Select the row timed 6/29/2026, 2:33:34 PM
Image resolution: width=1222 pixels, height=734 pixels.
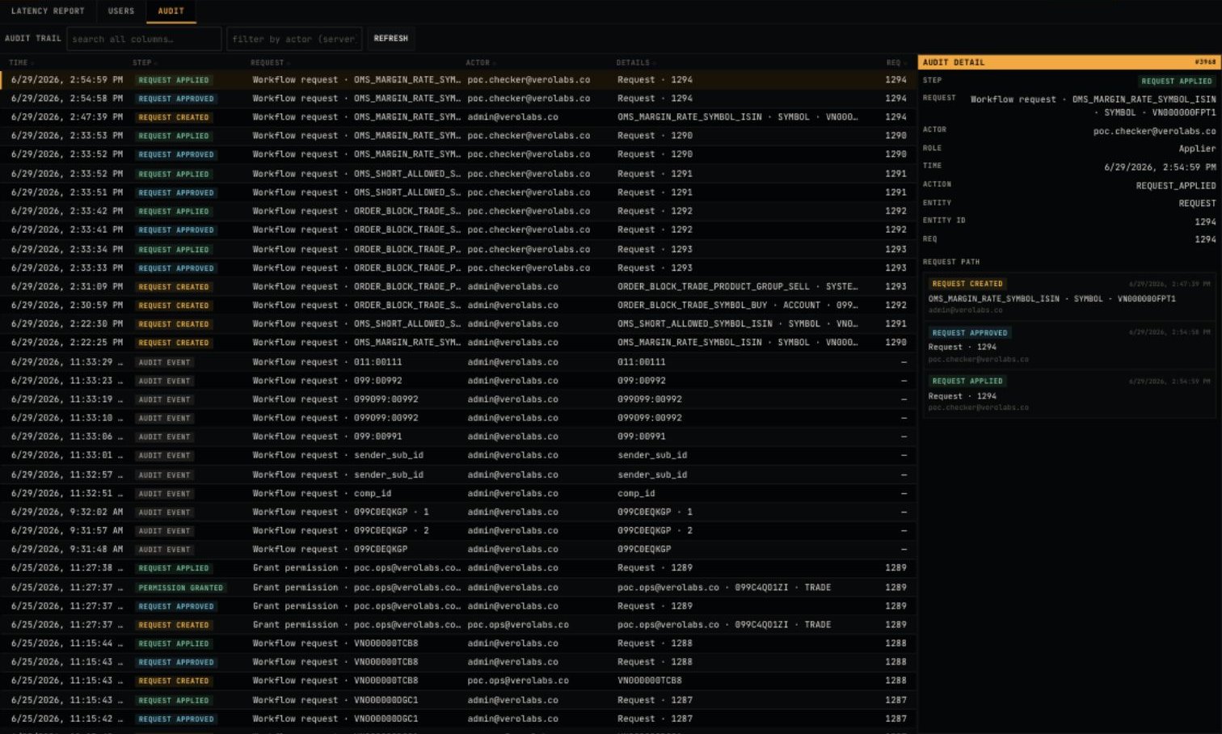(x=458, y=249)
